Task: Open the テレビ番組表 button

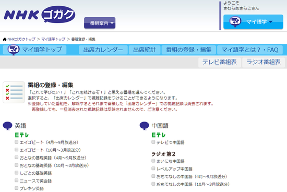Action: point(220,62)
